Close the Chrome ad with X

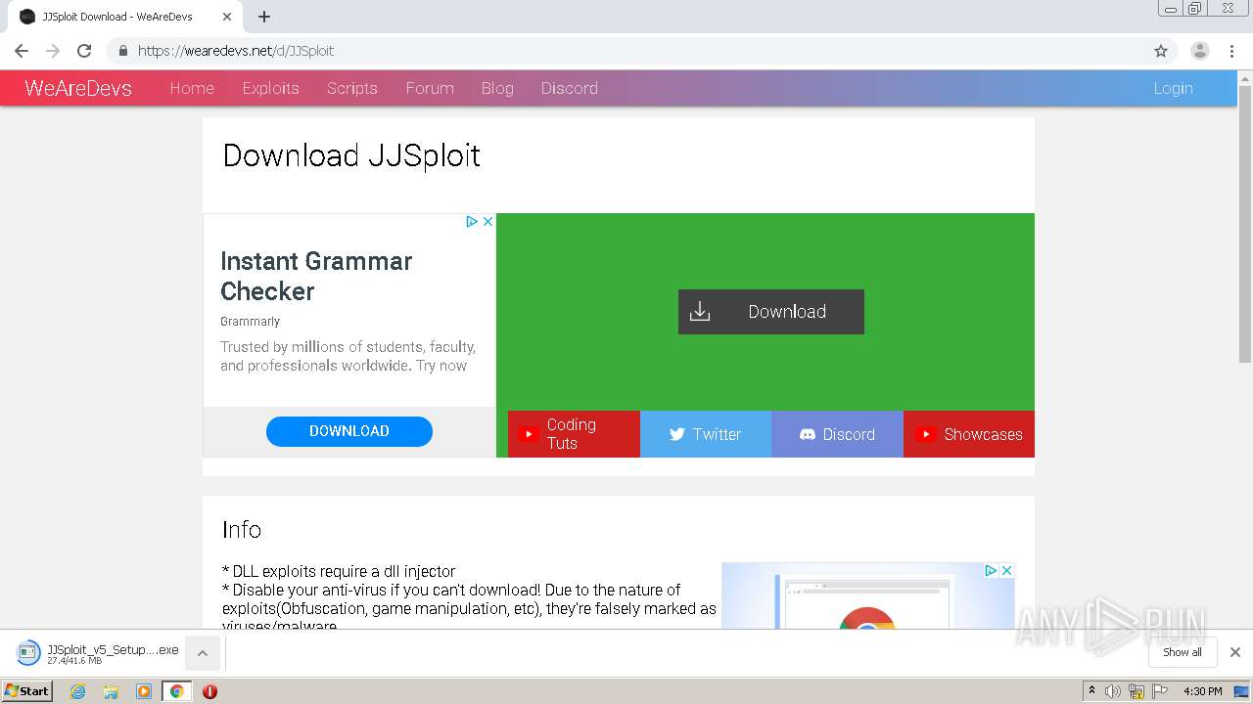pos(1006,571)
